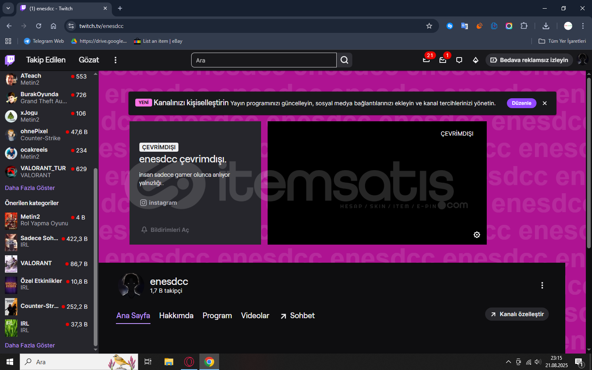Click the Windows taskbar search box
Screen dimensions: 592x370
(x=79, y=362)
